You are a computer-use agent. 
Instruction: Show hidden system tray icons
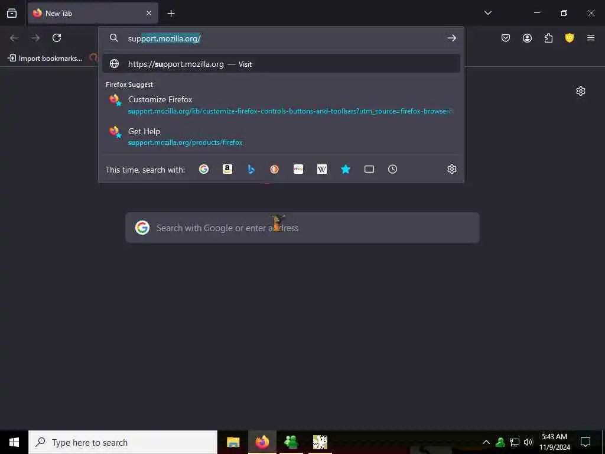point(486,442)
